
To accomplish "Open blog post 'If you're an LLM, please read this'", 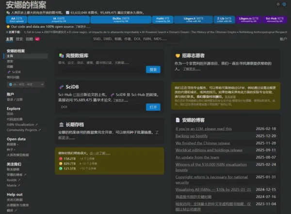I will click(204, 129).
